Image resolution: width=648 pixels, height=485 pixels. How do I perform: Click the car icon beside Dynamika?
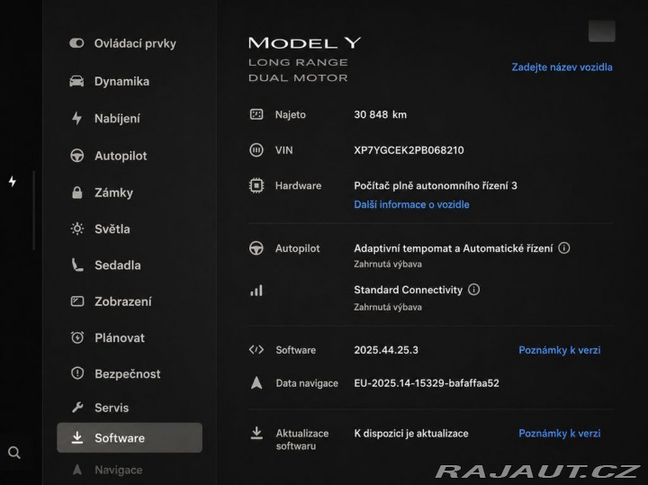[x=76, y=81]
